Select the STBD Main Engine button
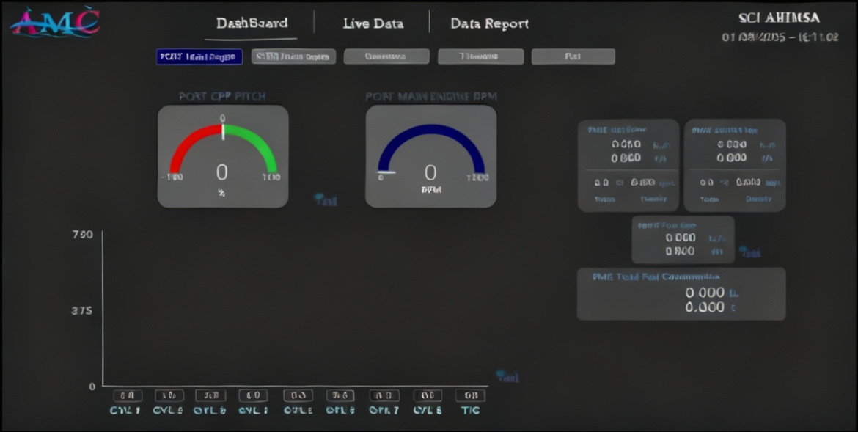 pos(293,56)
